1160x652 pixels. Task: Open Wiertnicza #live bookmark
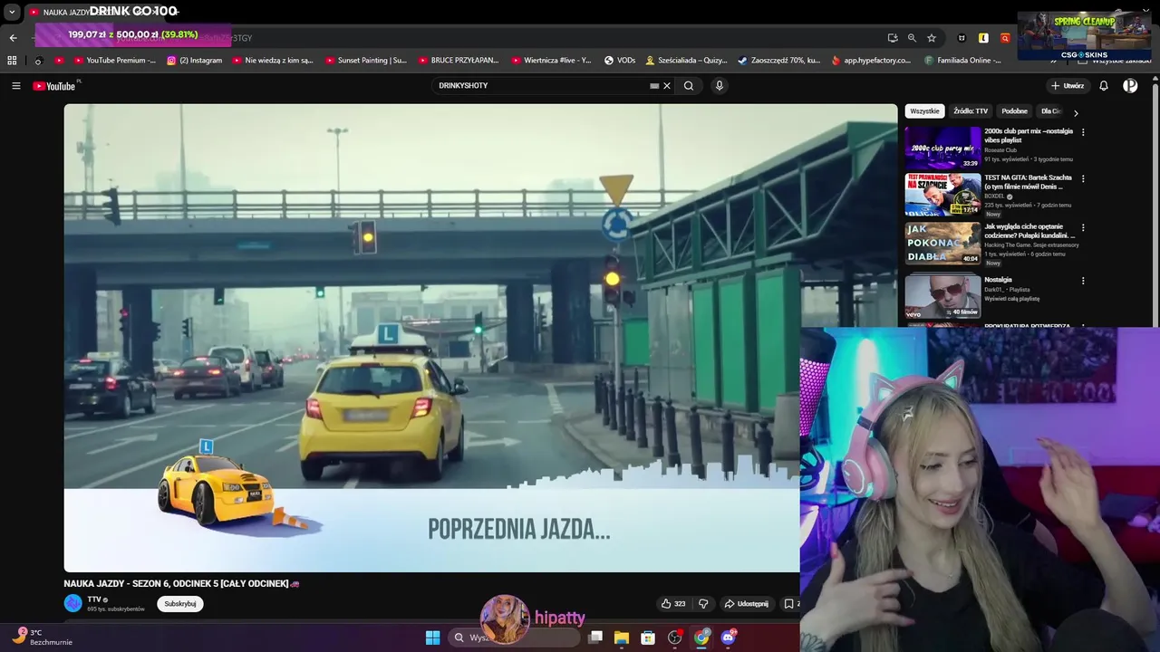[550, 61]
